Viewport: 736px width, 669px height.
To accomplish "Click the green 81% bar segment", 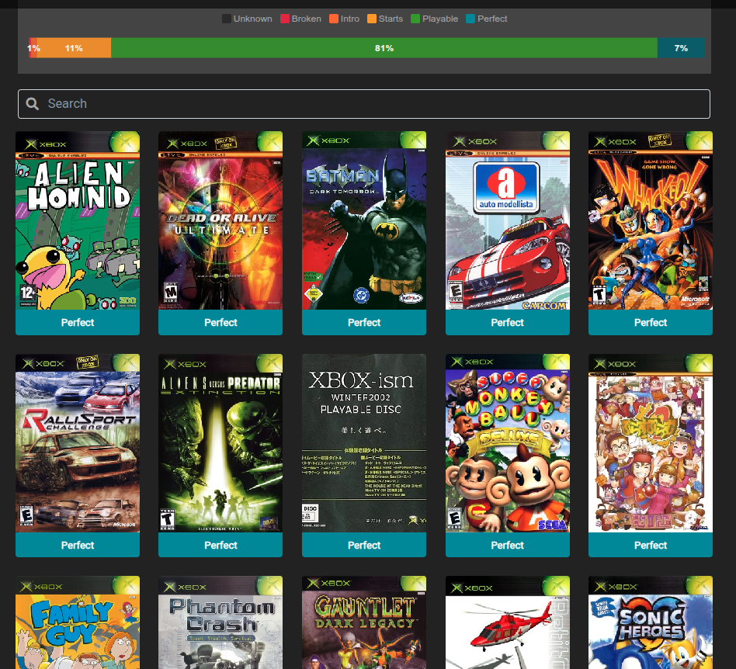I will click(x=384, y=48).
